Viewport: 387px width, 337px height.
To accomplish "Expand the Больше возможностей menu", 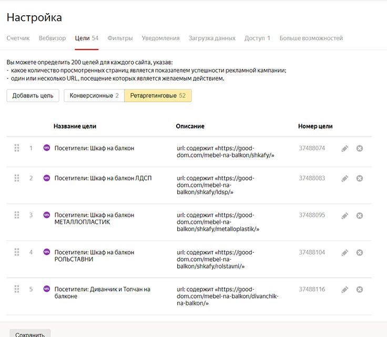I will pyautogui.click(x=311, y=38).
